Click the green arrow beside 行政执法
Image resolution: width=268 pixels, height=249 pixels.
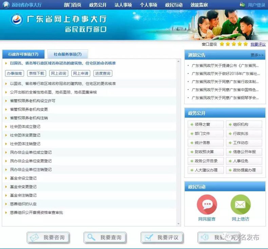pyautogui.click(x=230, y=134)
